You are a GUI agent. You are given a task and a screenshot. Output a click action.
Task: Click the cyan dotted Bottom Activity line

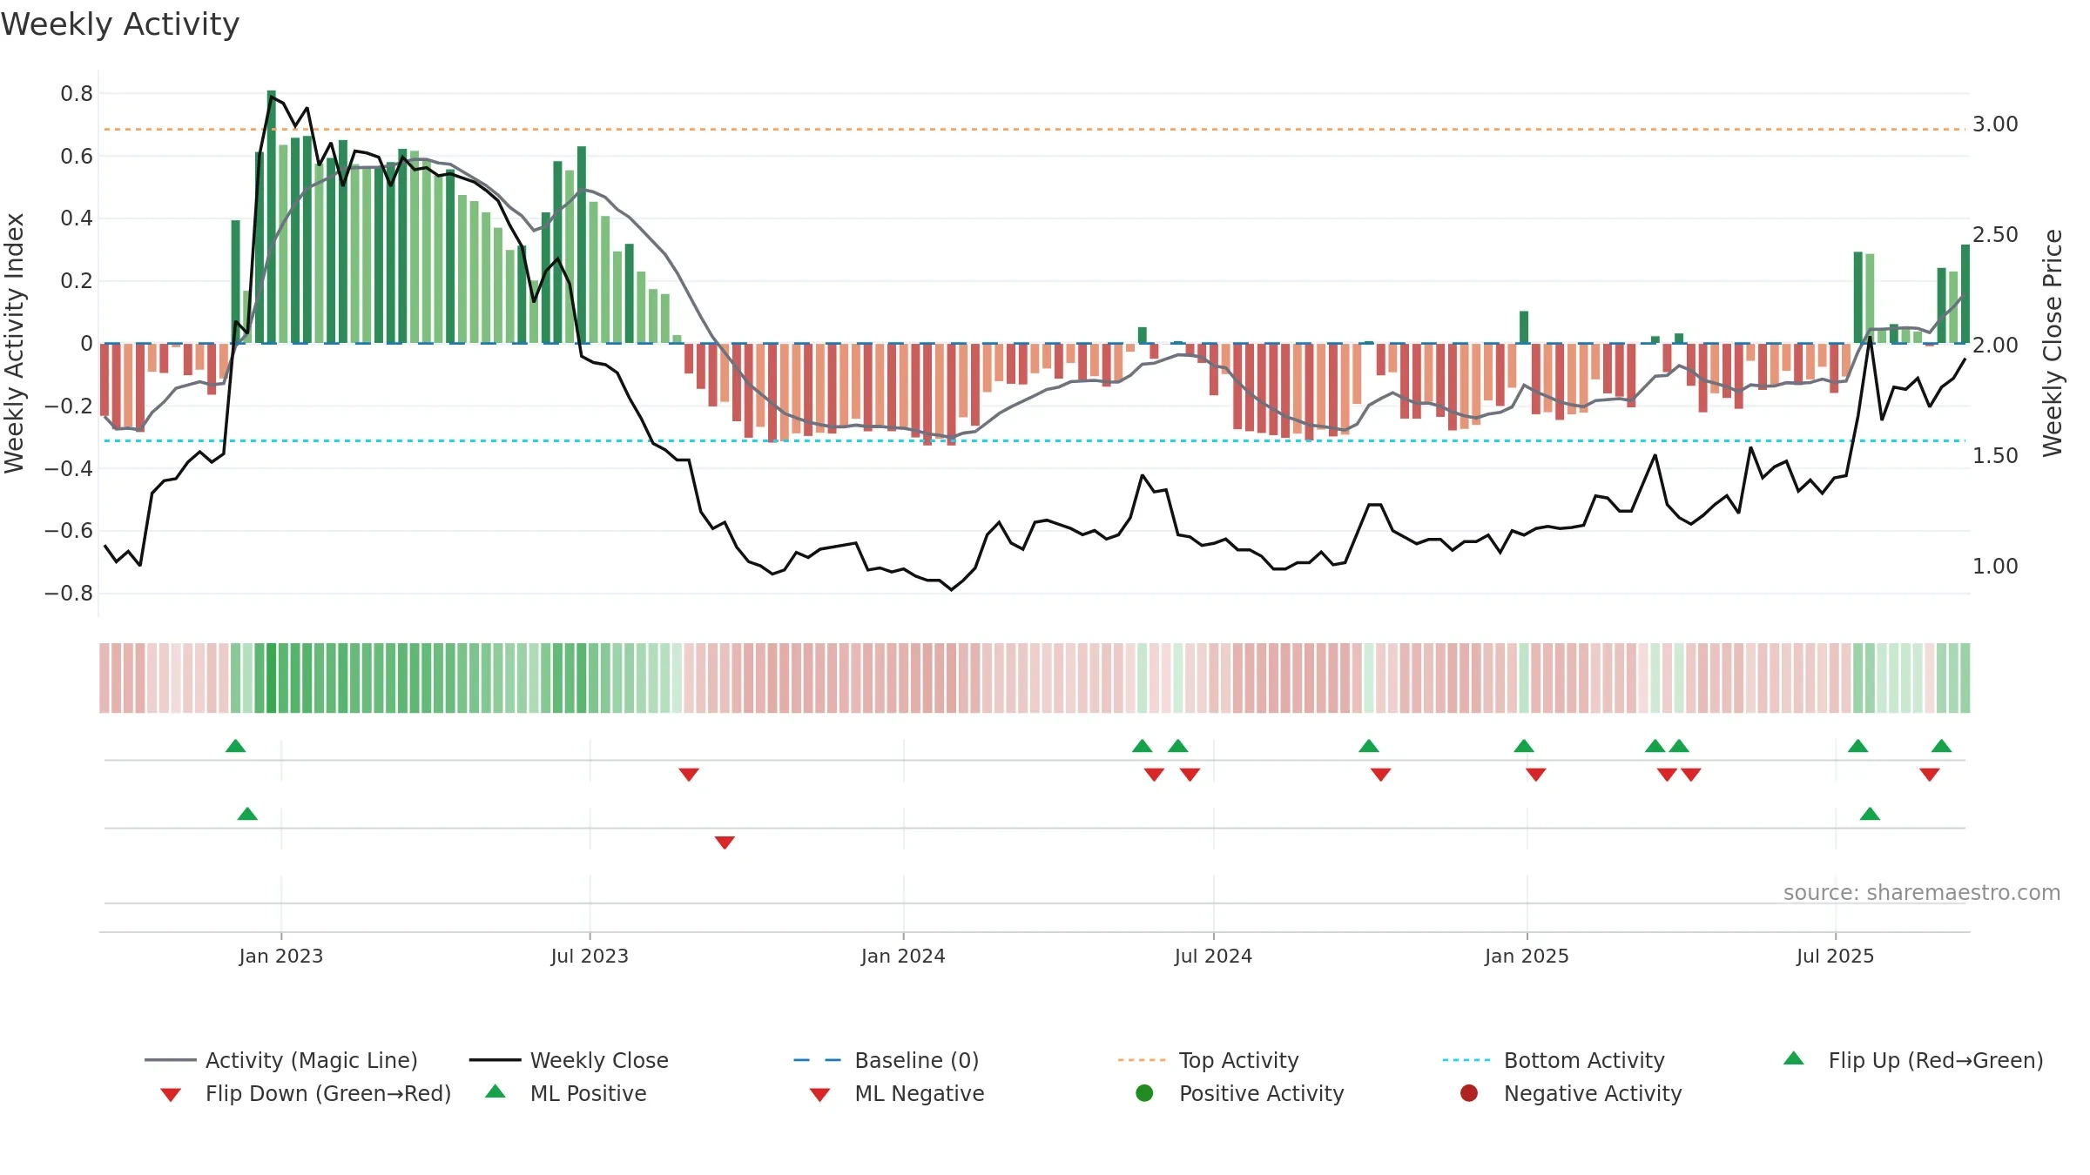coord(1035,440)
